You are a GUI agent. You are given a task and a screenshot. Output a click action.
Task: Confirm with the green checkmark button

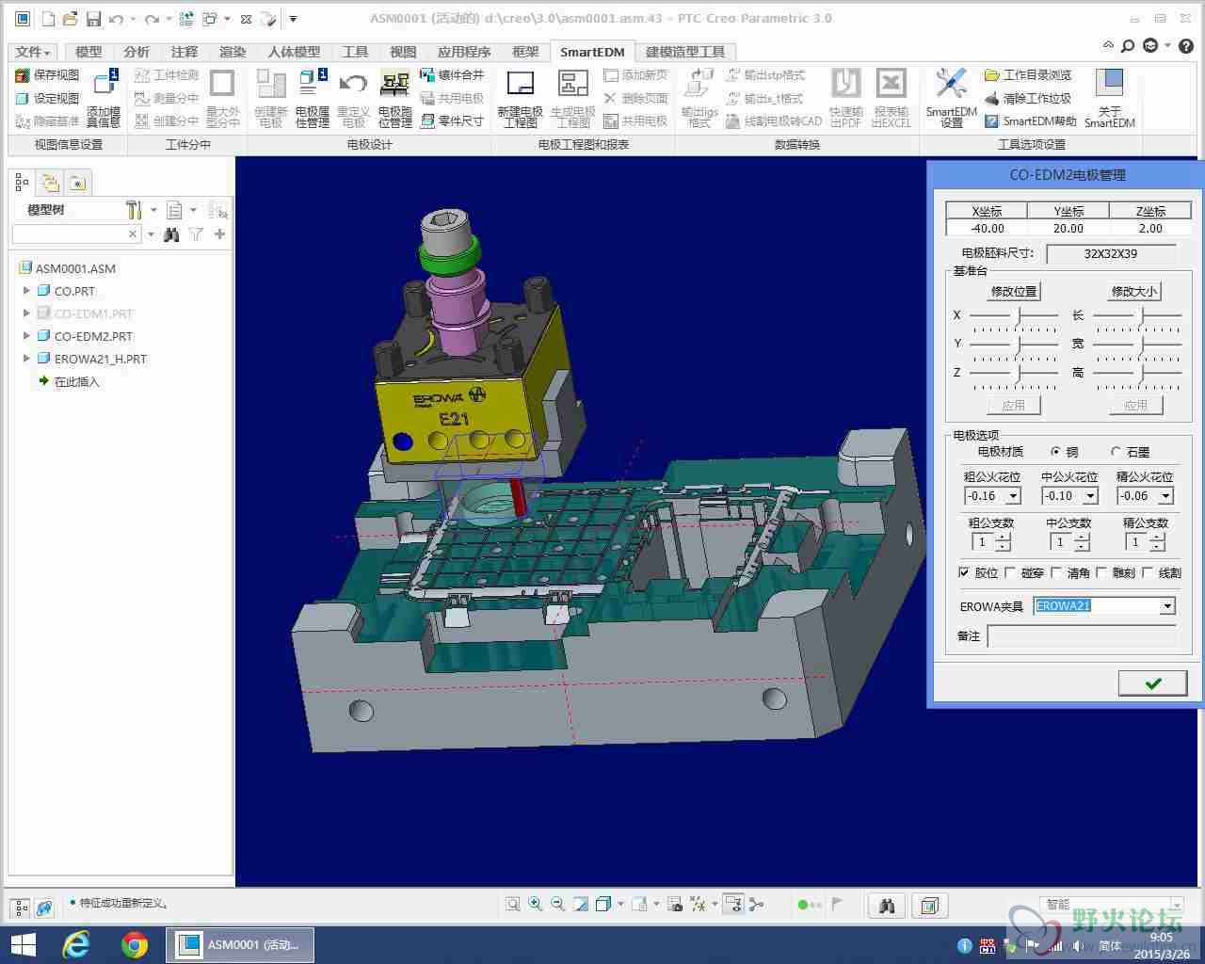coord(1153,683)
